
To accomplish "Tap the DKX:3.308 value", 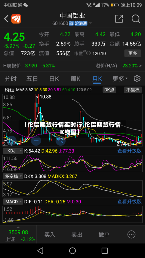I will [x=35, y=176].
